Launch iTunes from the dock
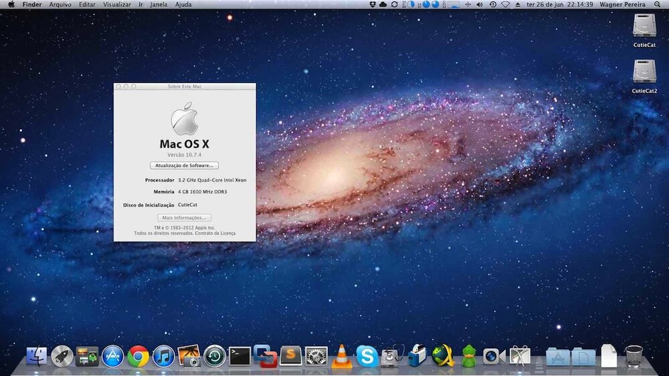Viewport: 669px width, 376px height. point(163,356)
